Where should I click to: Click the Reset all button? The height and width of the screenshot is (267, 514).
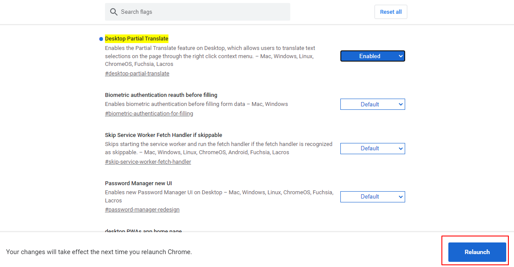point(391,12)
